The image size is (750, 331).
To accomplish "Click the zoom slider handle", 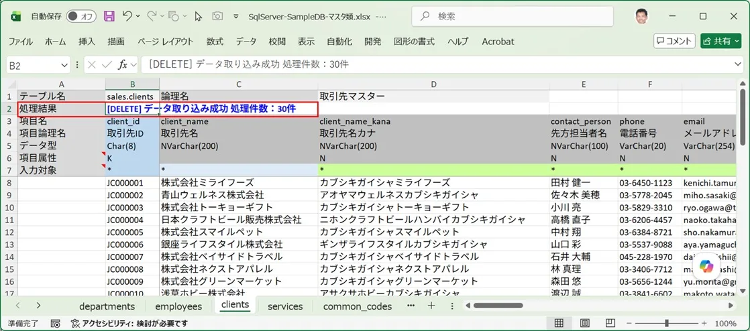I will click(x=666, y=324).
